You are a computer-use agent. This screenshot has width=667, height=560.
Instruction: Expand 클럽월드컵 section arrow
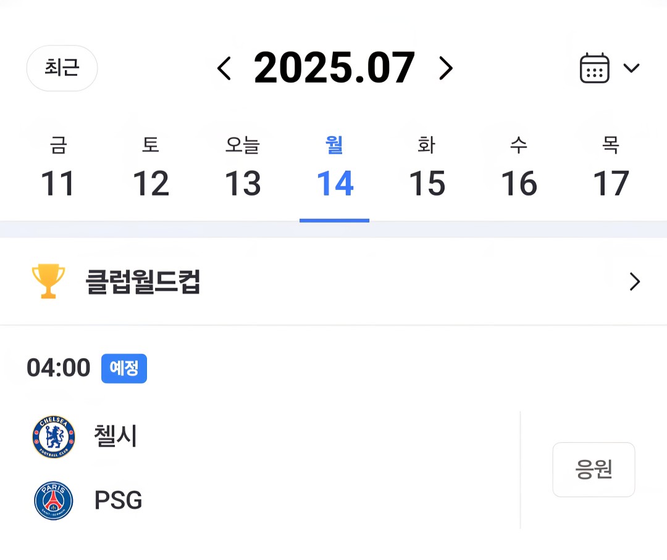click(634, 282)
